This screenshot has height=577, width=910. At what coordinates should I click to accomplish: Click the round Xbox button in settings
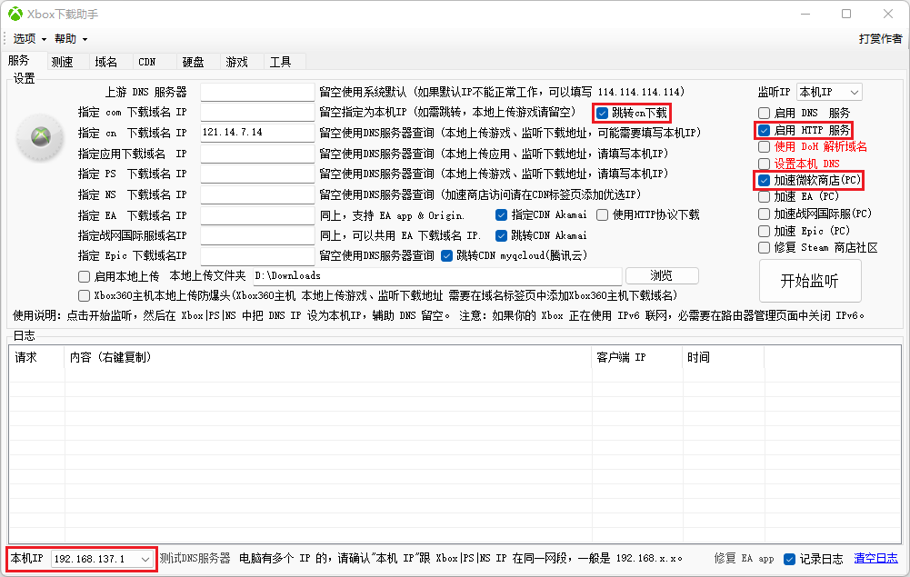point(41,137)
